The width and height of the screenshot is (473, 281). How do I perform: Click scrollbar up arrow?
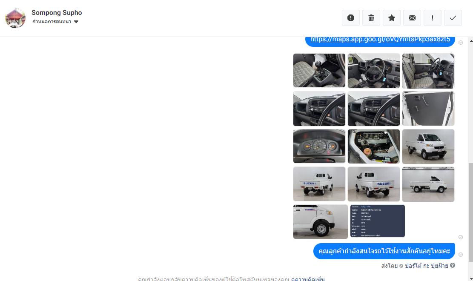coord(471,40)
